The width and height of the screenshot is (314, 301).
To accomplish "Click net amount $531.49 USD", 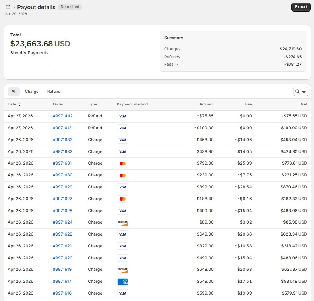I will pyautogui.click(x=294, y=281).
